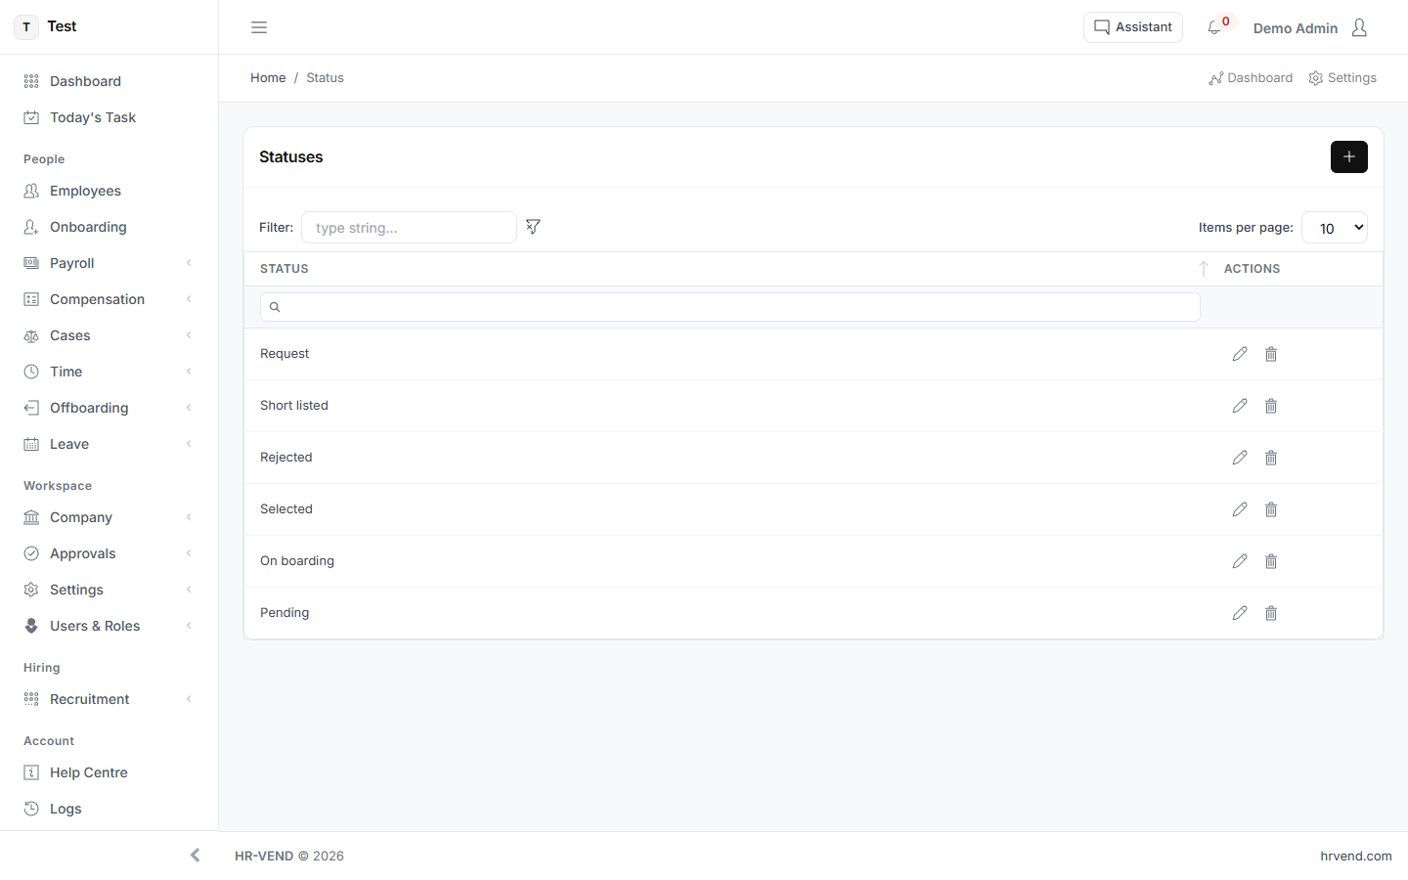The height and width of the screenshot is (880, 1408).
Task: Edit the Short listed status
Action: pos(1240,406)
